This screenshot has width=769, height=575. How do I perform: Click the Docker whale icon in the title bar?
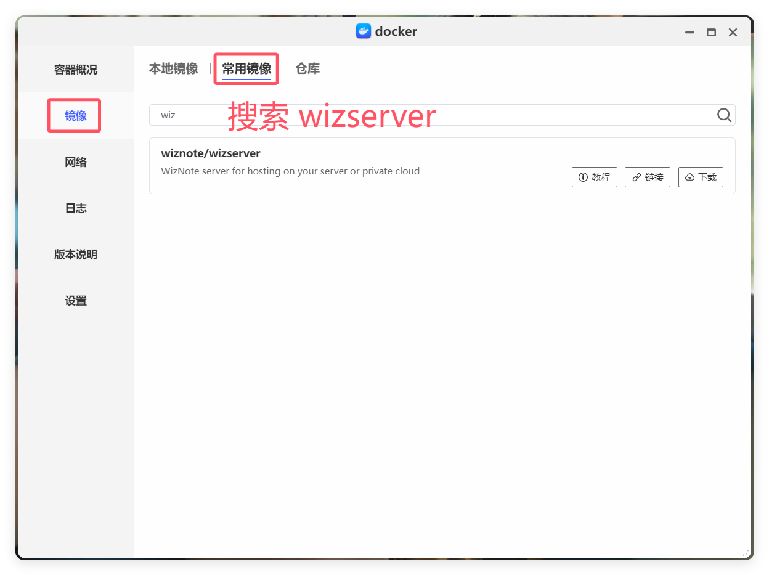(x=363, y=31)
